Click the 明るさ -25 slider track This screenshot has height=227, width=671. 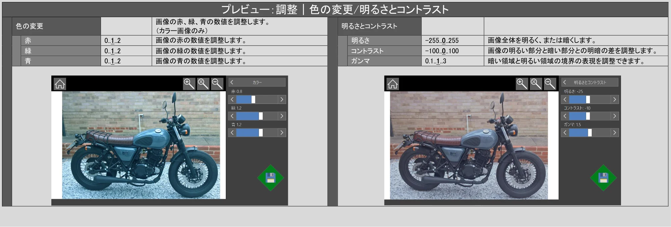click(590, 100)
